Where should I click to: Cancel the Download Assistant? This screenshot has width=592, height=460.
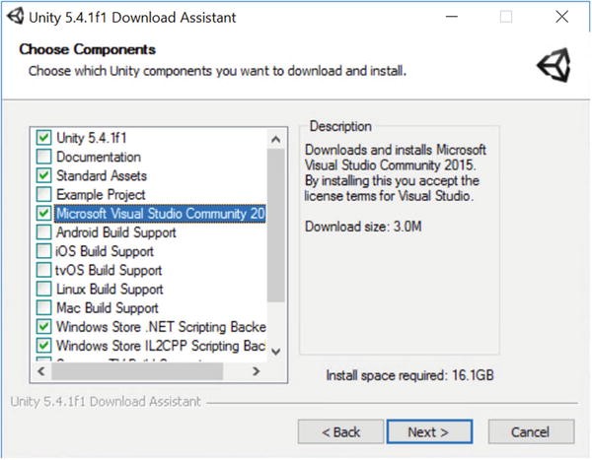(531, 431)
